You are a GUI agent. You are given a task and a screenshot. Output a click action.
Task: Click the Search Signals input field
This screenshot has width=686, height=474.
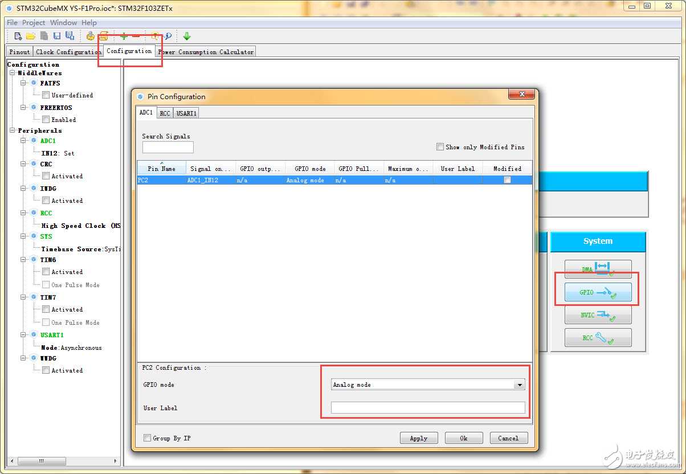click(168, 148)
